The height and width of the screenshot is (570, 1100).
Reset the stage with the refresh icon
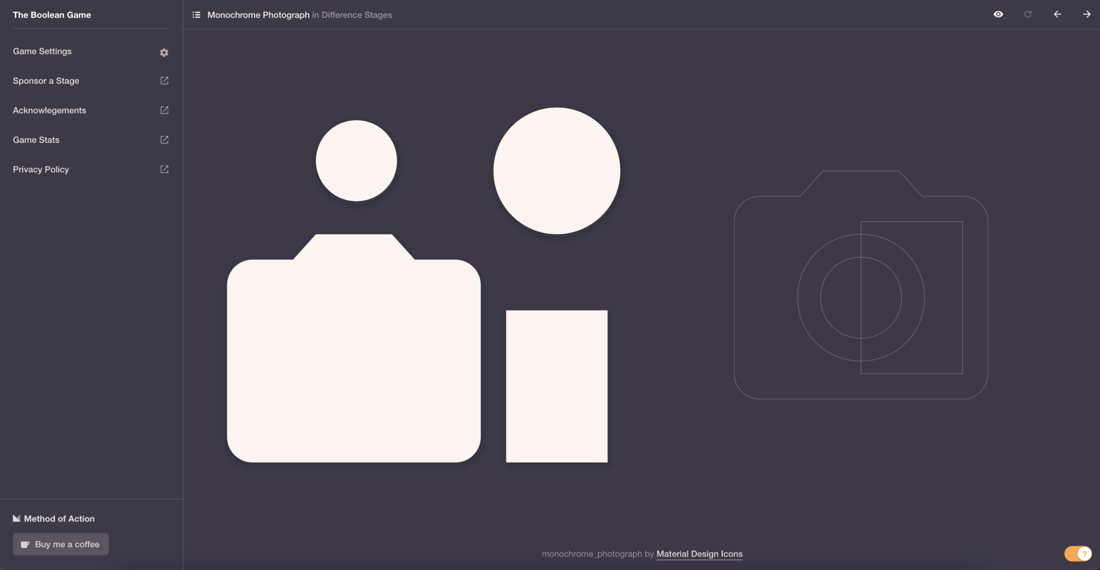[1027, 14]
